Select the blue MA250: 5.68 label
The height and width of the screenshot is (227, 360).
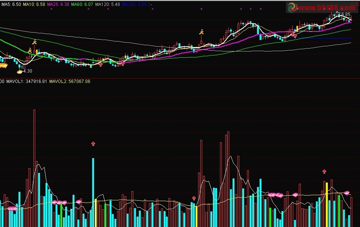point(134,4)
